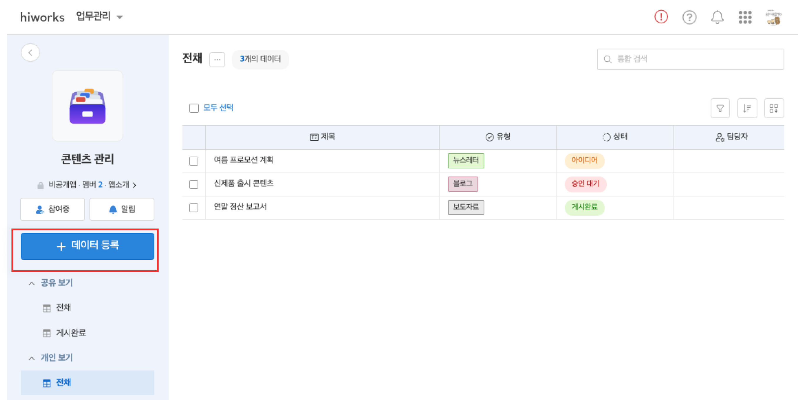This screenshot has width=798, height=400.
Task: Open the 게시완료 shared view
Action: pos(71,333)
